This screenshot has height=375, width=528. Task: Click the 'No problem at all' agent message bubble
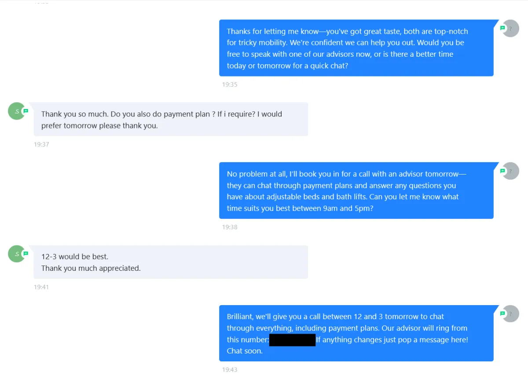pyautogui.click(x=356, y=191)
